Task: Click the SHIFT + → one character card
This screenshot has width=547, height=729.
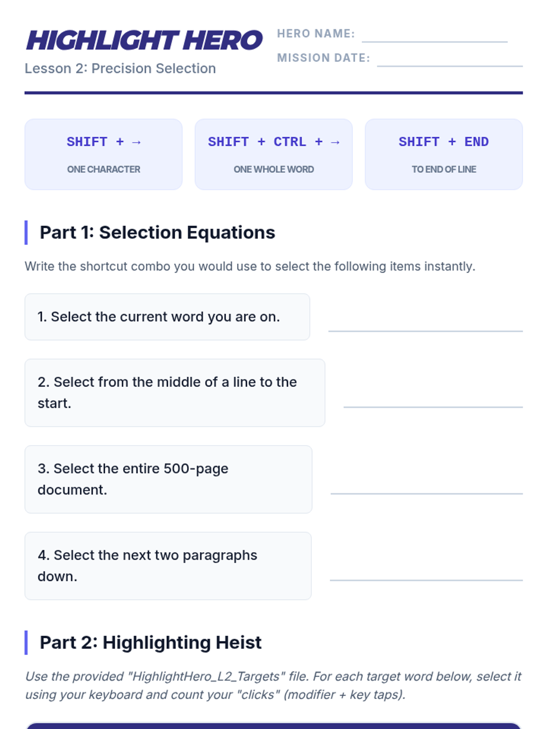Action: [x=103, y=154]
